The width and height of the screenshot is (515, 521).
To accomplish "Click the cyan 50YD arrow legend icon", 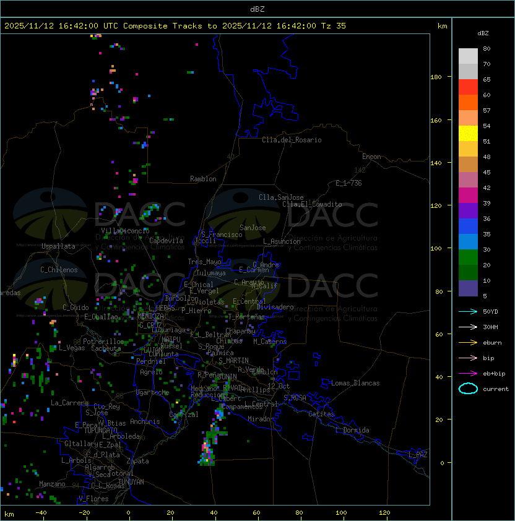I will [468, 311].
